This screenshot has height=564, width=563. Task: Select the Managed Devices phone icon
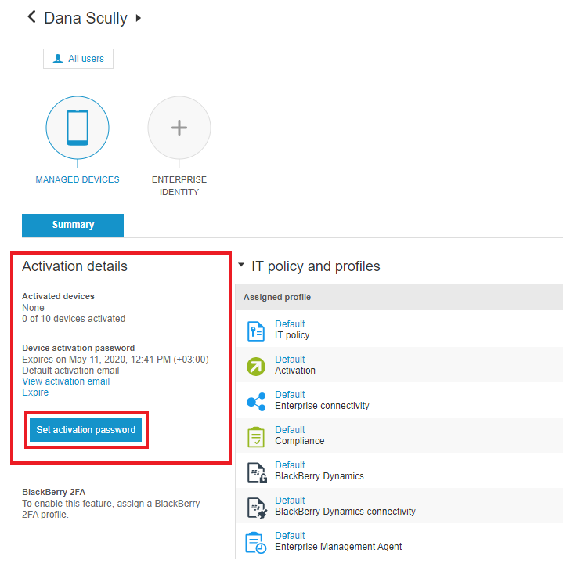pyautogui.click(x=78, y=128)
